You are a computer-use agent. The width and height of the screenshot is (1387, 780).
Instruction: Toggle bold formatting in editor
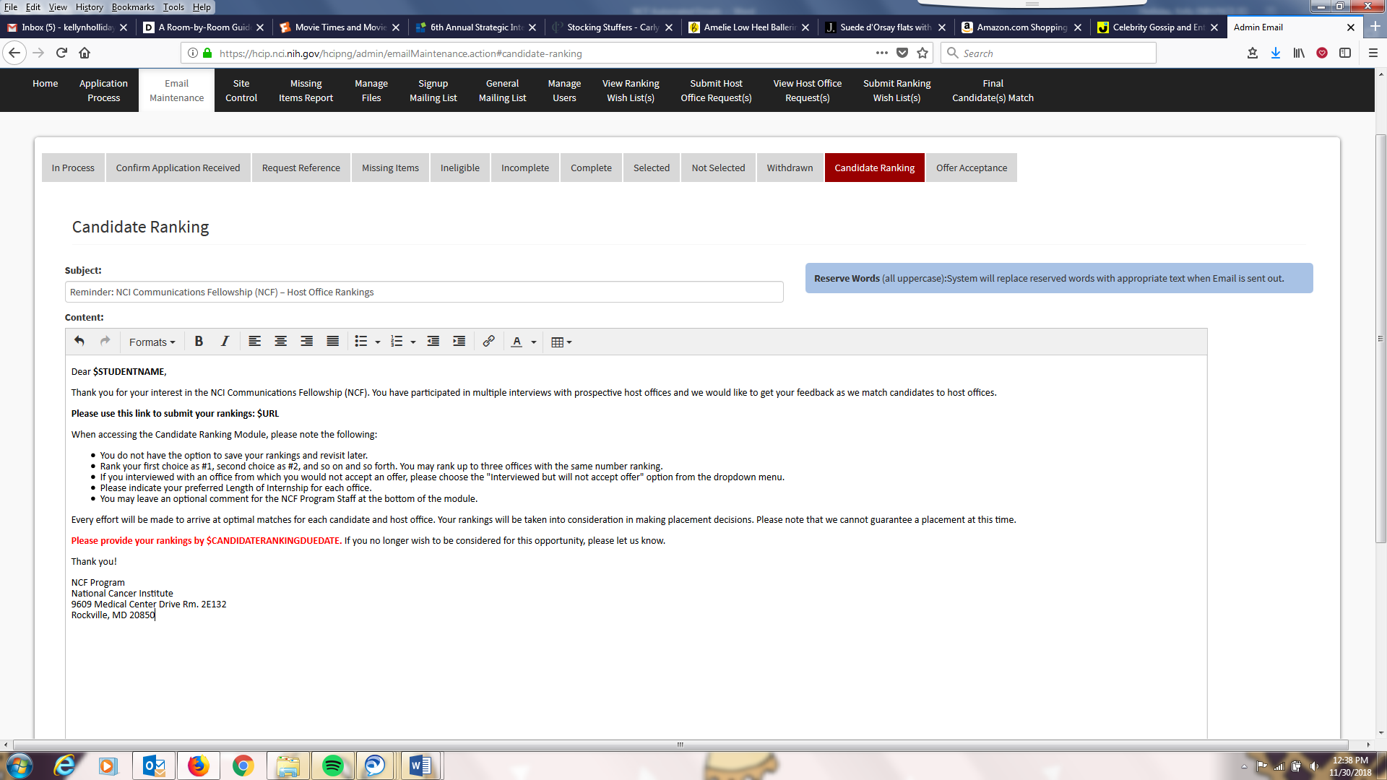click(199, 342)
